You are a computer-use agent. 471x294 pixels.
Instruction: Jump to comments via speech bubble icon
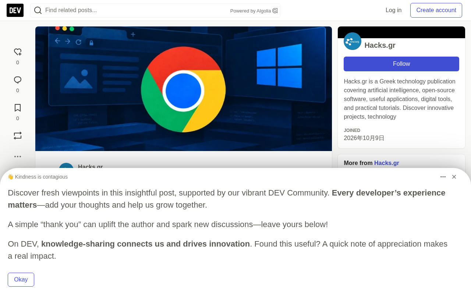coord(18,80)
